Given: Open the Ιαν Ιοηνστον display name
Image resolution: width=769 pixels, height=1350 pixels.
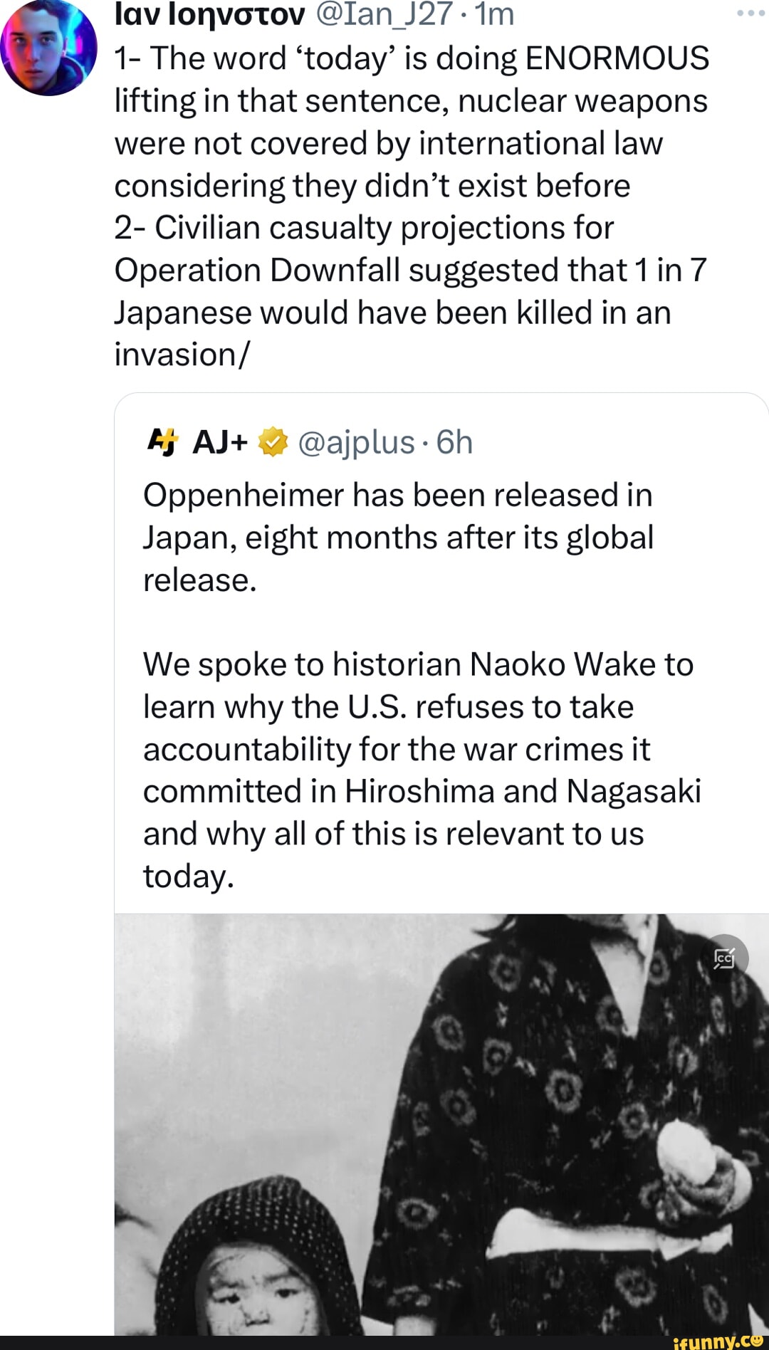Looking at the screenshot, I should (x=209, y=14).
